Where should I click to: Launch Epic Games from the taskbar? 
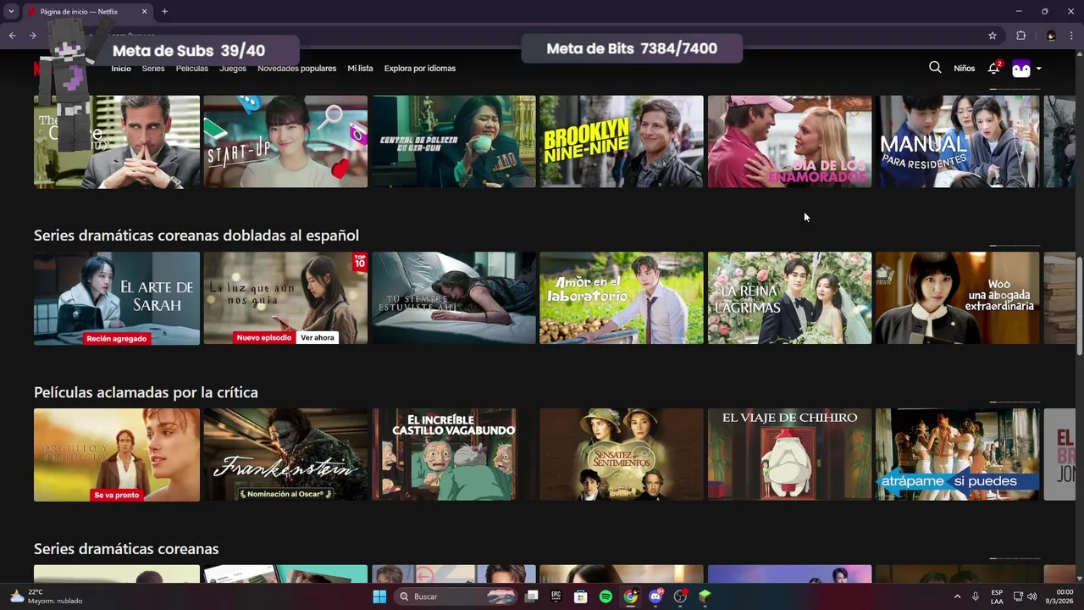(x=556, y=596)
